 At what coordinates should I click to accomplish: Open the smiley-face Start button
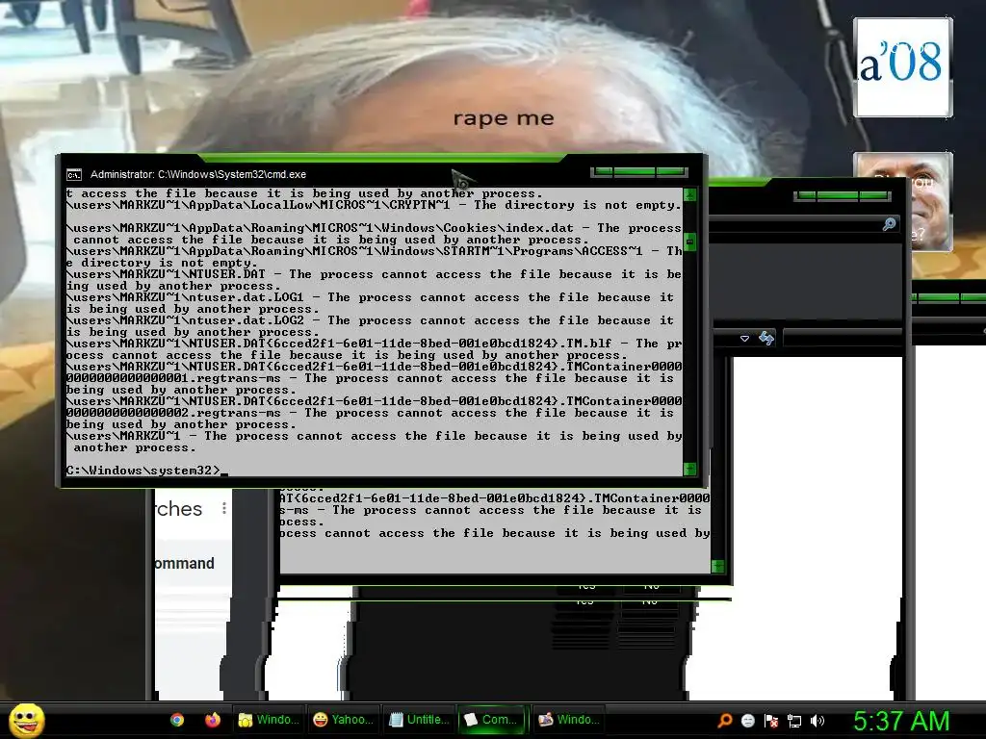pyautogui.click(x=26, y=720)
